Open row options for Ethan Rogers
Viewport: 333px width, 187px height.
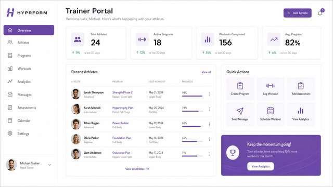point(209,125)
